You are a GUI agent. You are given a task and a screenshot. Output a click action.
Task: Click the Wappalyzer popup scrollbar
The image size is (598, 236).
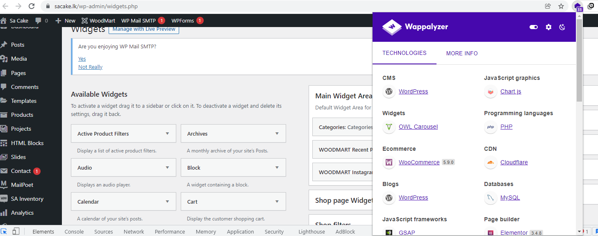579,61
